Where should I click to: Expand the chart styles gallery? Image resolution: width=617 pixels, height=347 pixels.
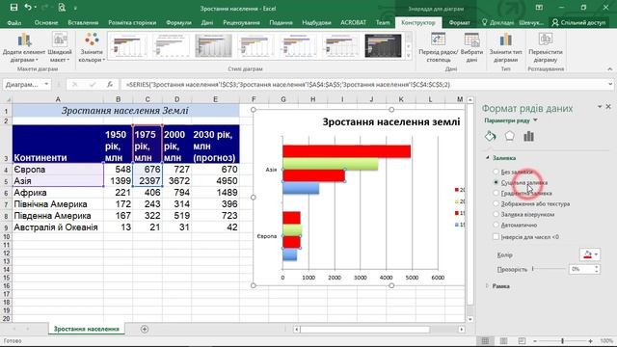point(409,56)
